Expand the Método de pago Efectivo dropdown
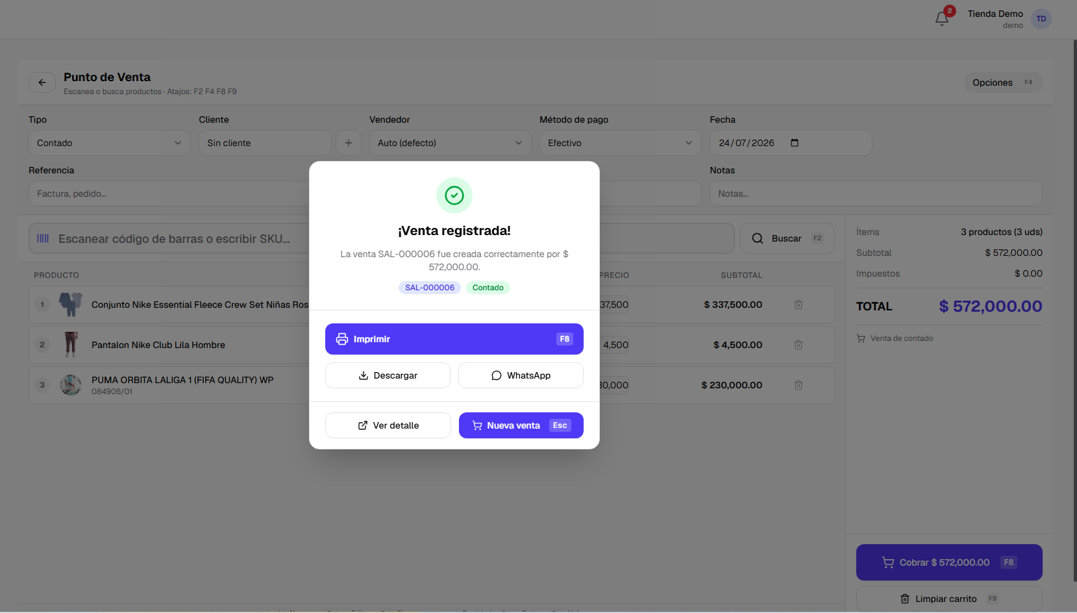Screen dimensions: 1077x613 click(x=620, y=143)
